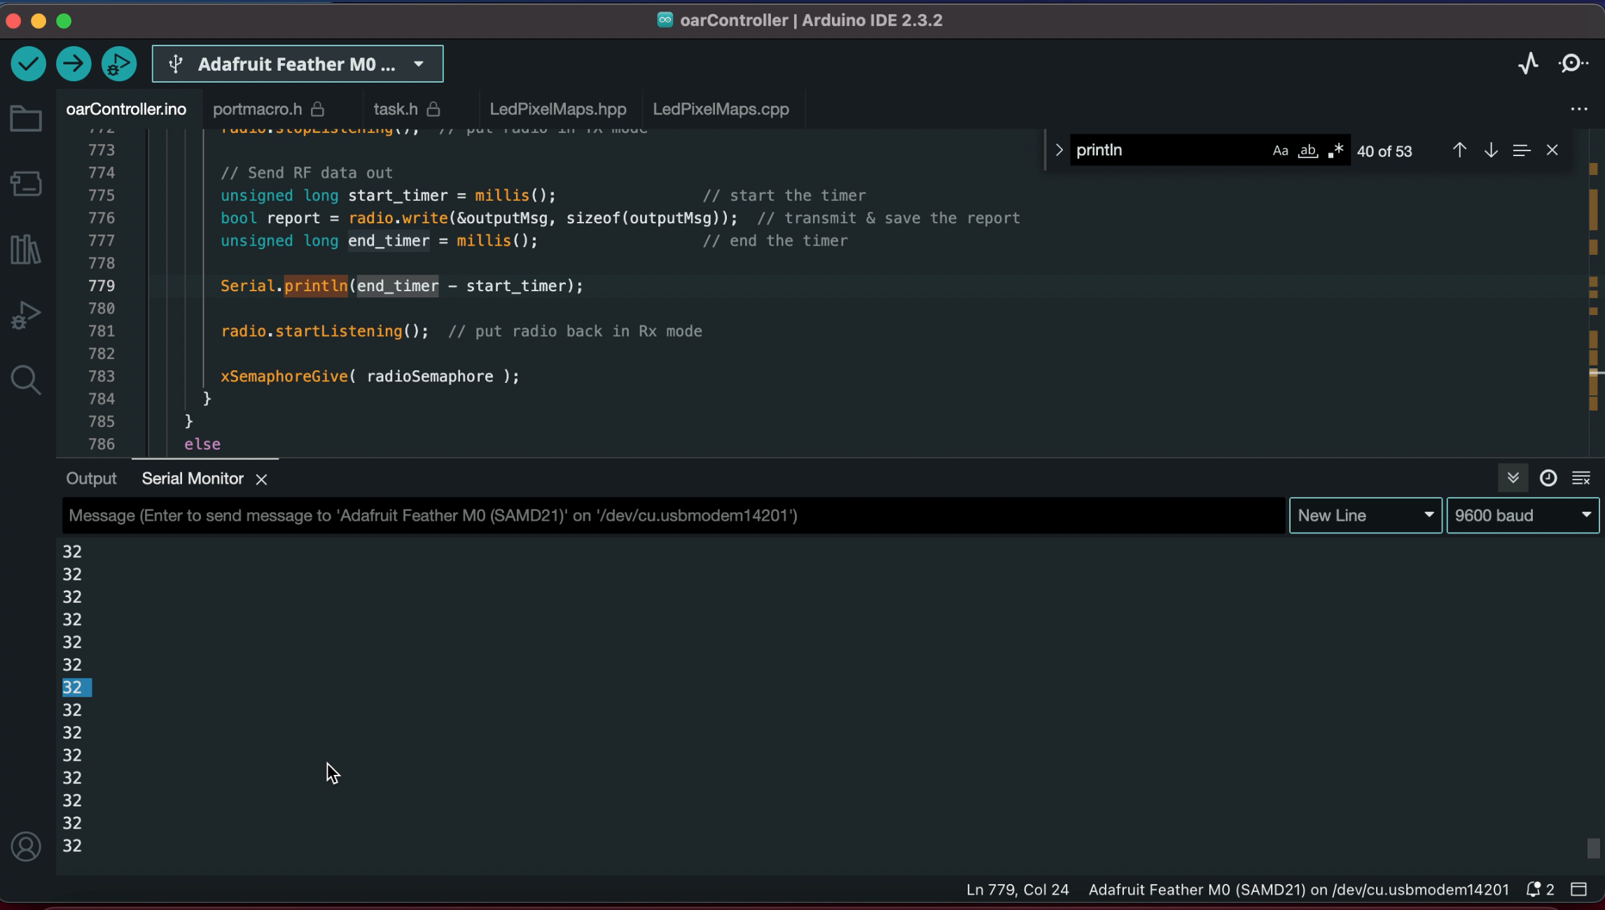
Task: Click the Verify sketch checkmark button
Action: pos(28,64)
